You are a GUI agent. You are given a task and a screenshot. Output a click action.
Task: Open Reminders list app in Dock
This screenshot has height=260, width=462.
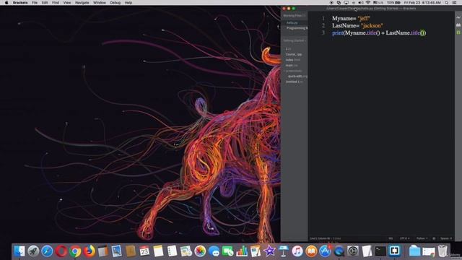(172, 251)
